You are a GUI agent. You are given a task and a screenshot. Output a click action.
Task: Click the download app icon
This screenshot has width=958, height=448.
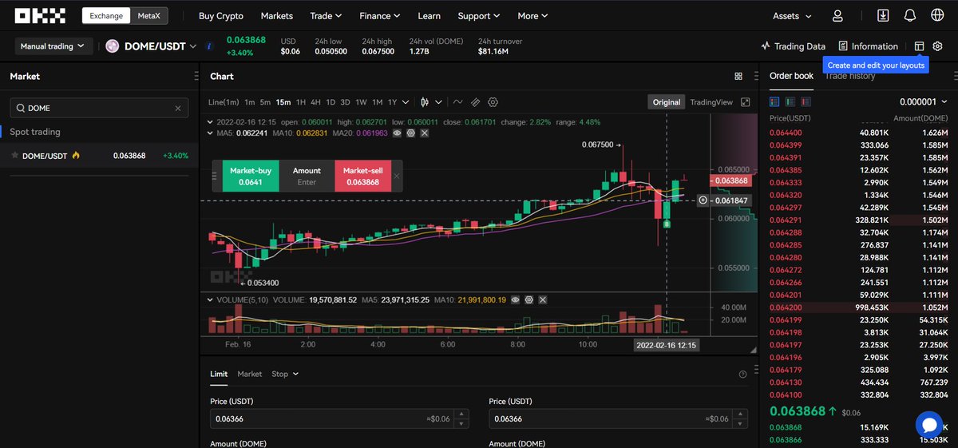pos(882,15)
